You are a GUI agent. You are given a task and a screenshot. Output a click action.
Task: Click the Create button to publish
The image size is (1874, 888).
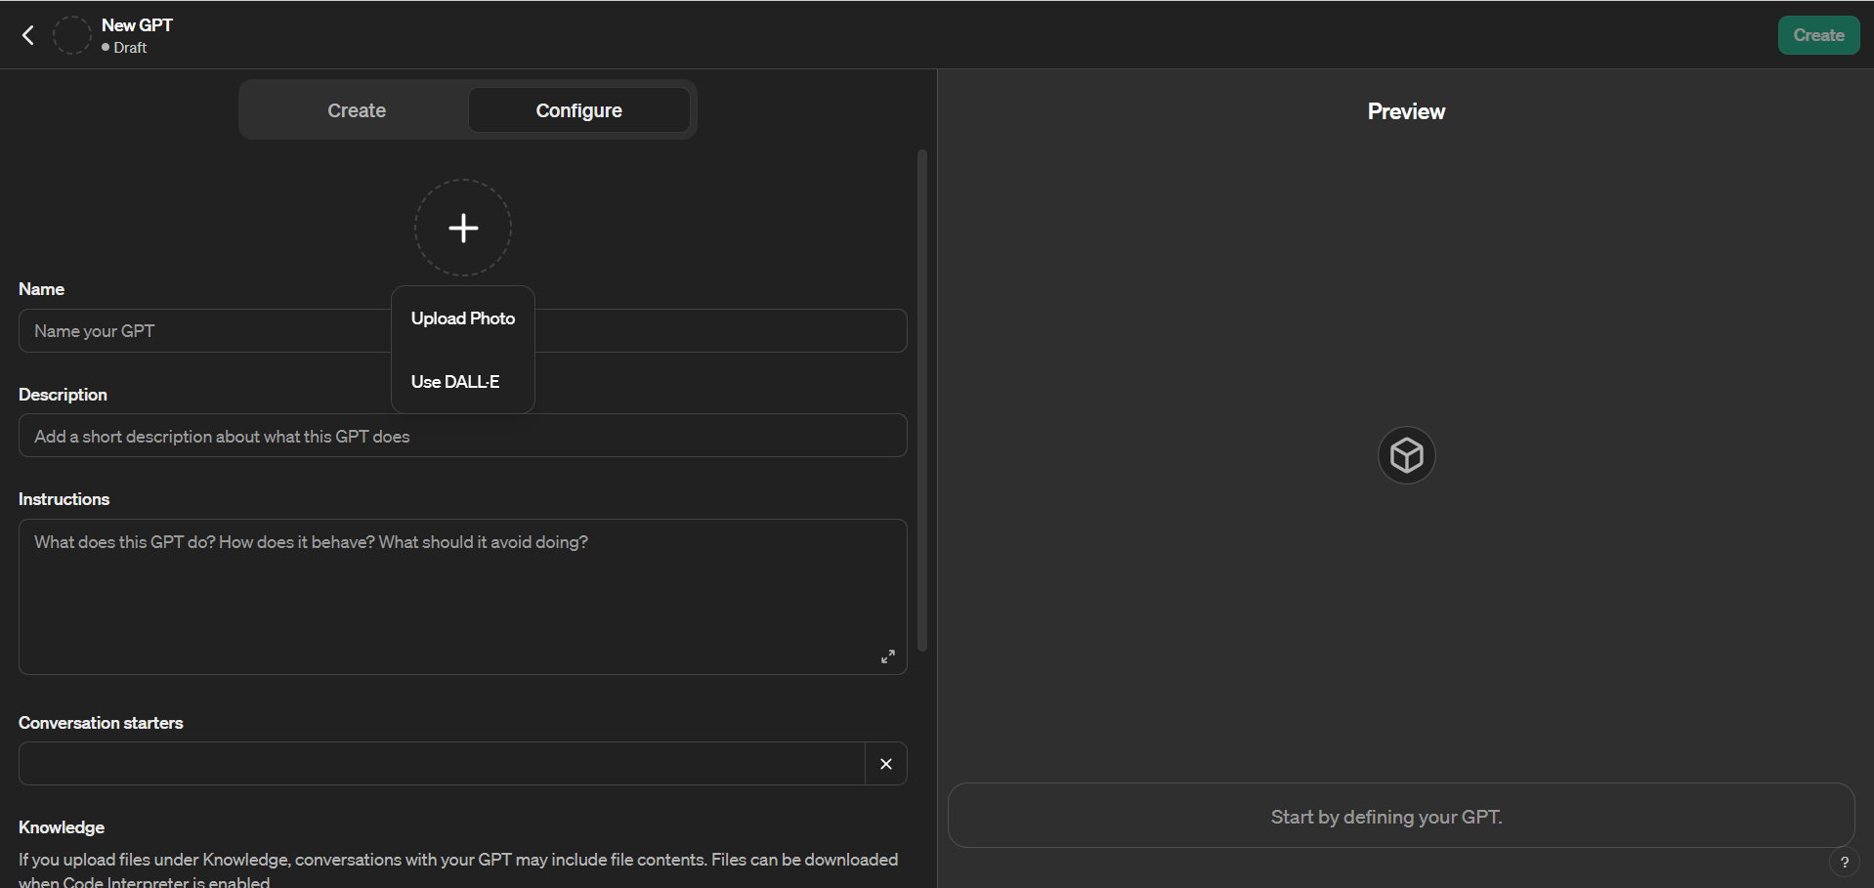[1818, 35]
